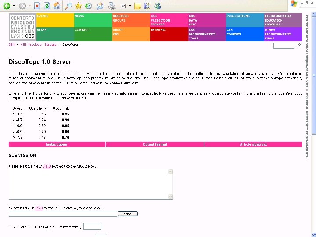Click page scrollbar down arrow
Image resolution: width=316 pixels, height=237 pixels.
[314, 235]
